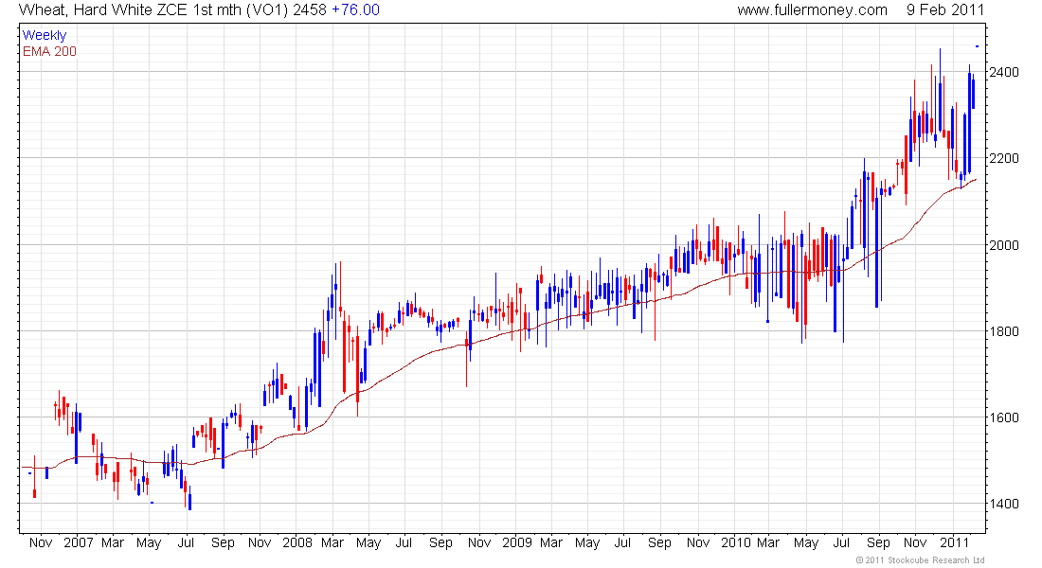Click the 2000 price axis label
1042x568 pixels.
click(1004, 244)
